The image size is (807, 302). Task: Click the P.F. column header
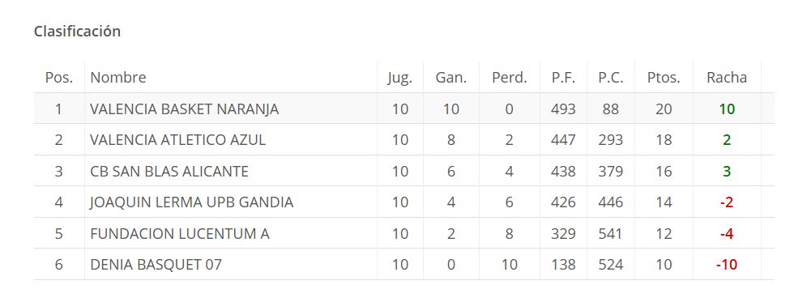tap(563, 78)
